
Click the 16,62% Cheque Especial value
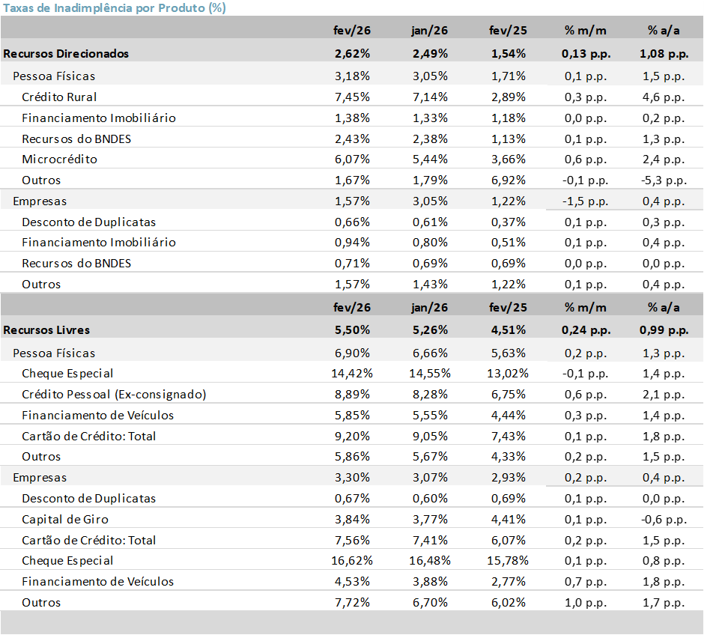coord(352,560)
